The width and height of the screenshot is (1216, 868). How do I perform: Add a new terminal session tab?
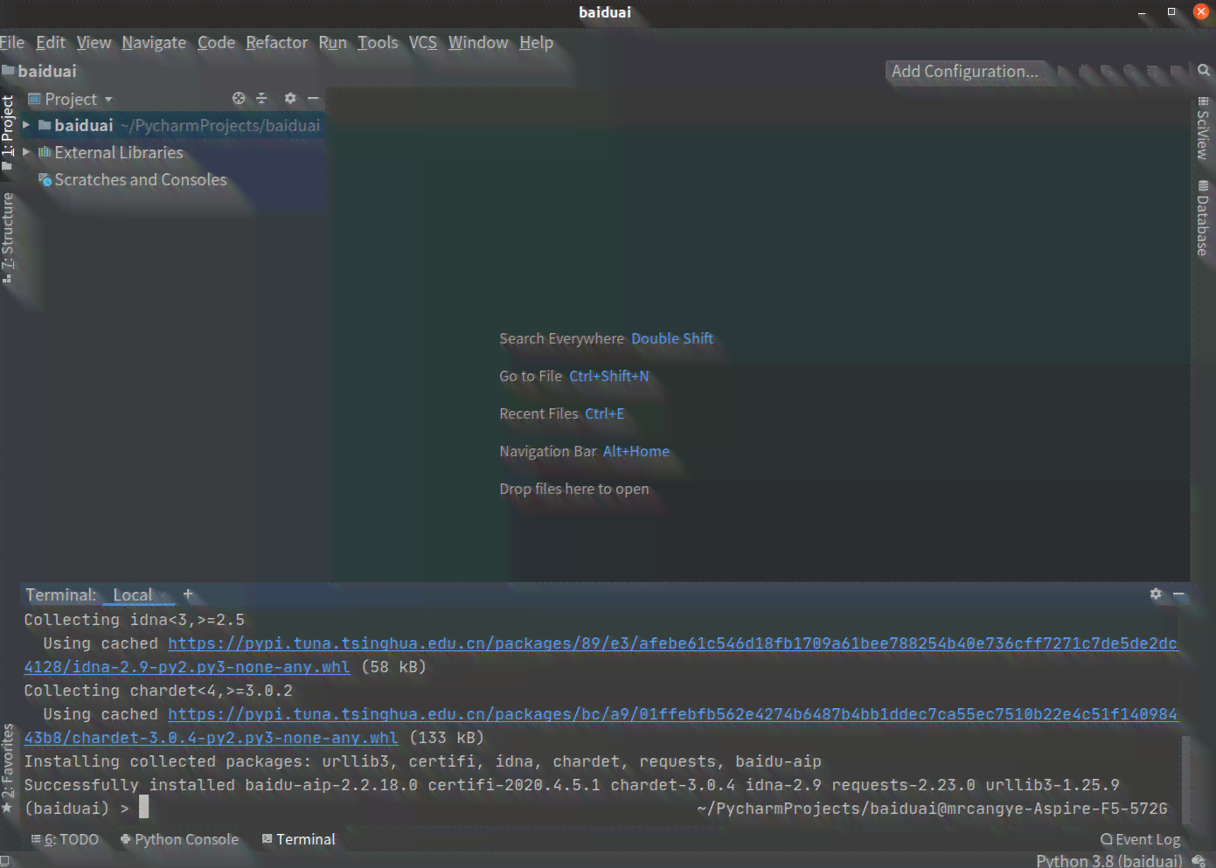(x=187, y=594)
